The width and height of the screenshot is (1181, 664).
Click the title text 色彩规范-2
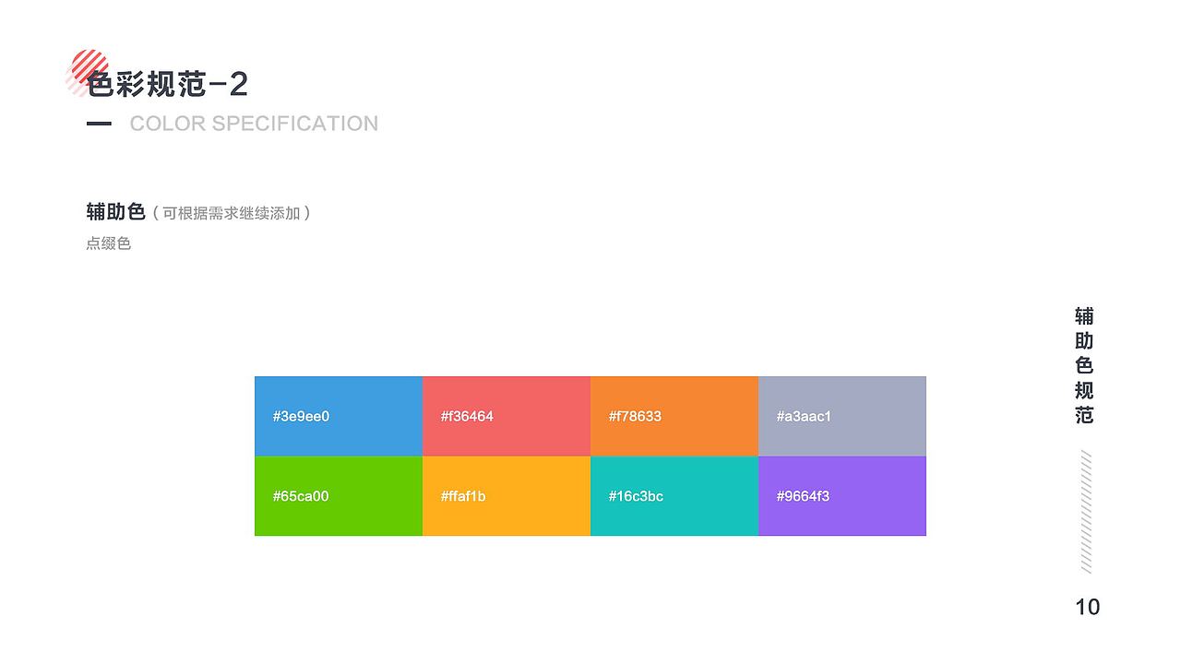pos(167,84)
